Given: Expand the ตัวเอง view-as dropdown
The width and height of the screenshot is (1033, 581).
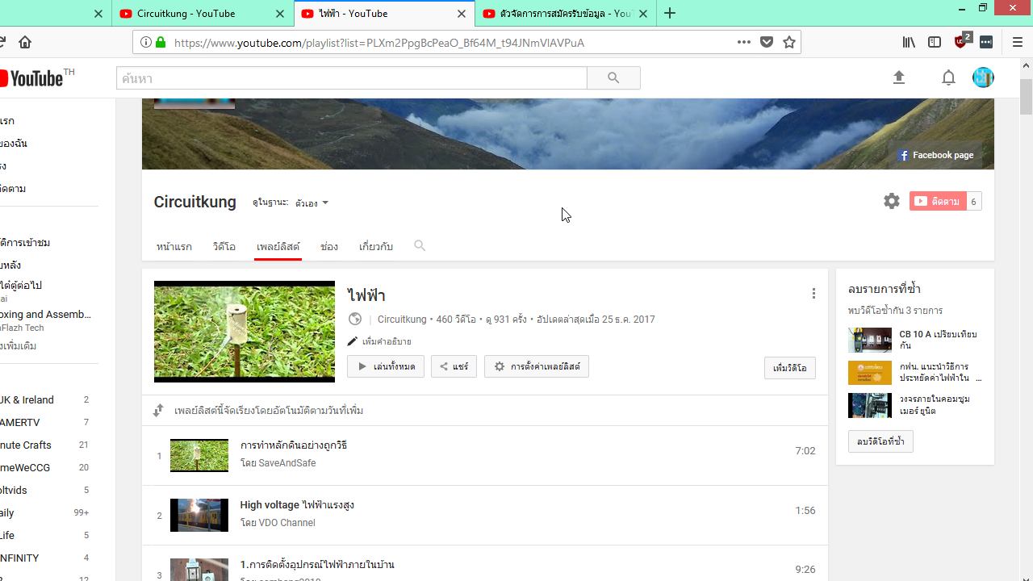Looking at the screenshot, I should click(x=312, y=203).
